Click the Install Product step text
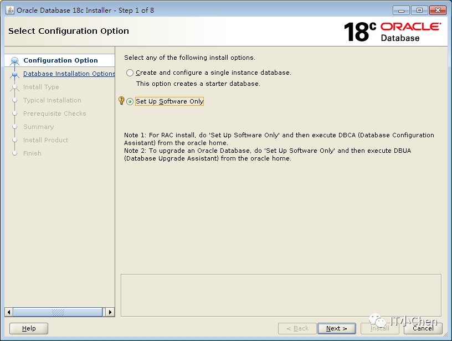This screenshot has height=341, width=452. 45,140
